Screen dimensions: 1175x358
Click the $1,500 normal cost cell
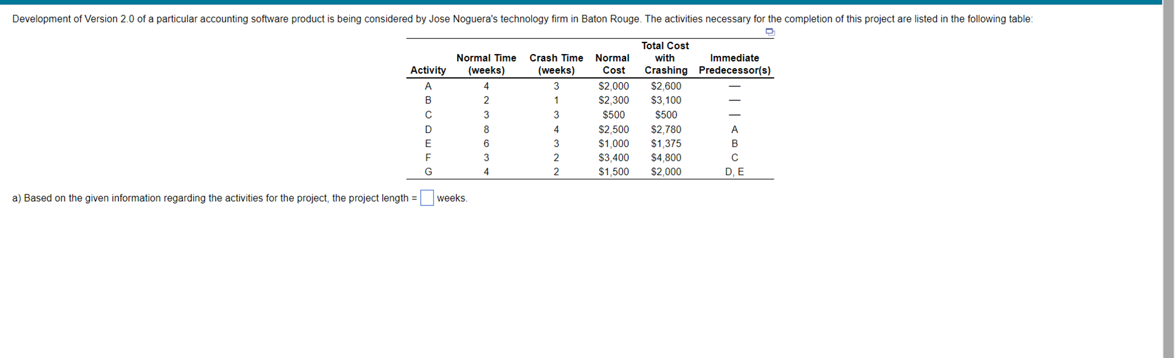pyautogui.click(x=613, y=172)
